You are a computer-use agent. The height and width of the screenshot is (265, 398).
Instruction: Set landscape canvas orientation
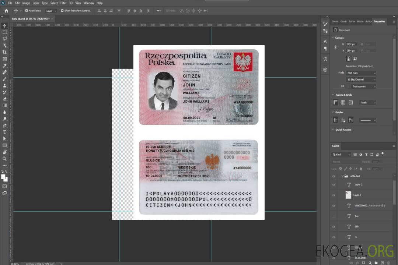355,59
